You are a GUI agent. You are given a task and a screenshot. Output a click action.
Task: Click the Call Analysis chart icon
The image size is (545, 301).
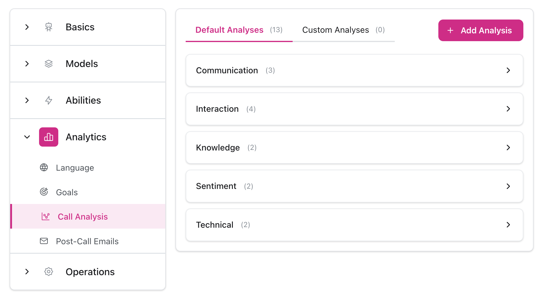(x=46, y=216)
